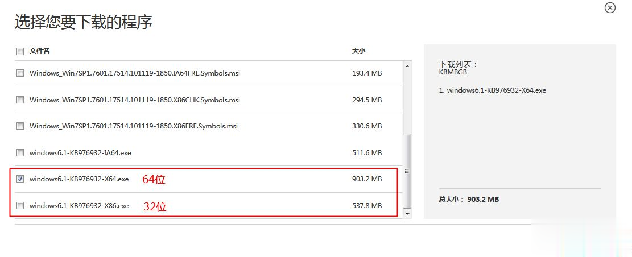Toggle the select-all checkbox beside 文件名
This screenshot has width=632, height=257.
[x=20, y=51]
